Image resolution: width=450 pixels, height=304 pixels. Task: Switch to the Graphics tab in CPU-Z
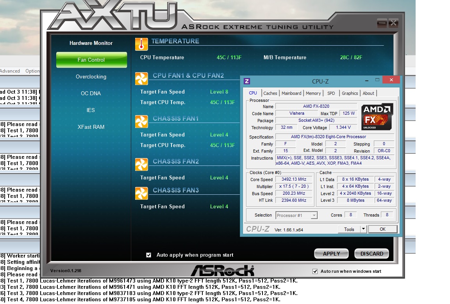point(350,93)
